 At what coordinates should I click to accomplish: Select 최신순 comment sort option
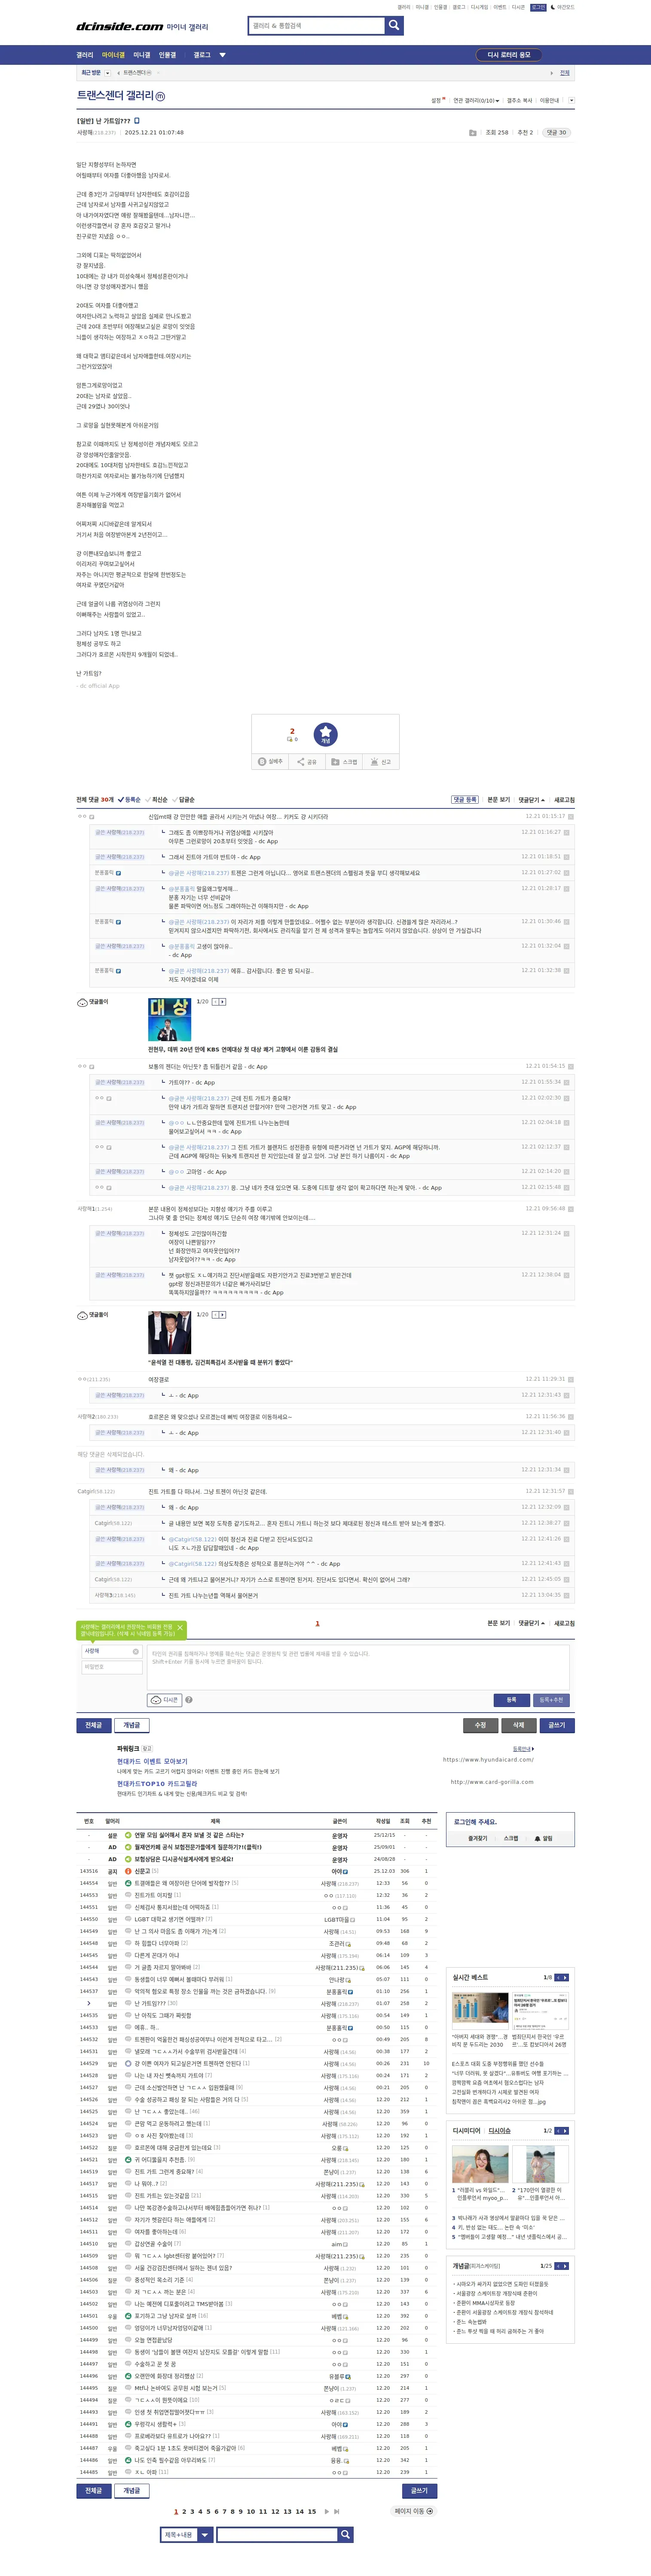156,800
